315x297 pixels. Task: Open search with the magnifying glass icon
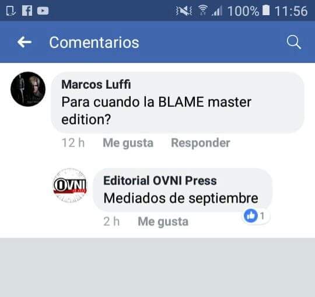[293, 42]
